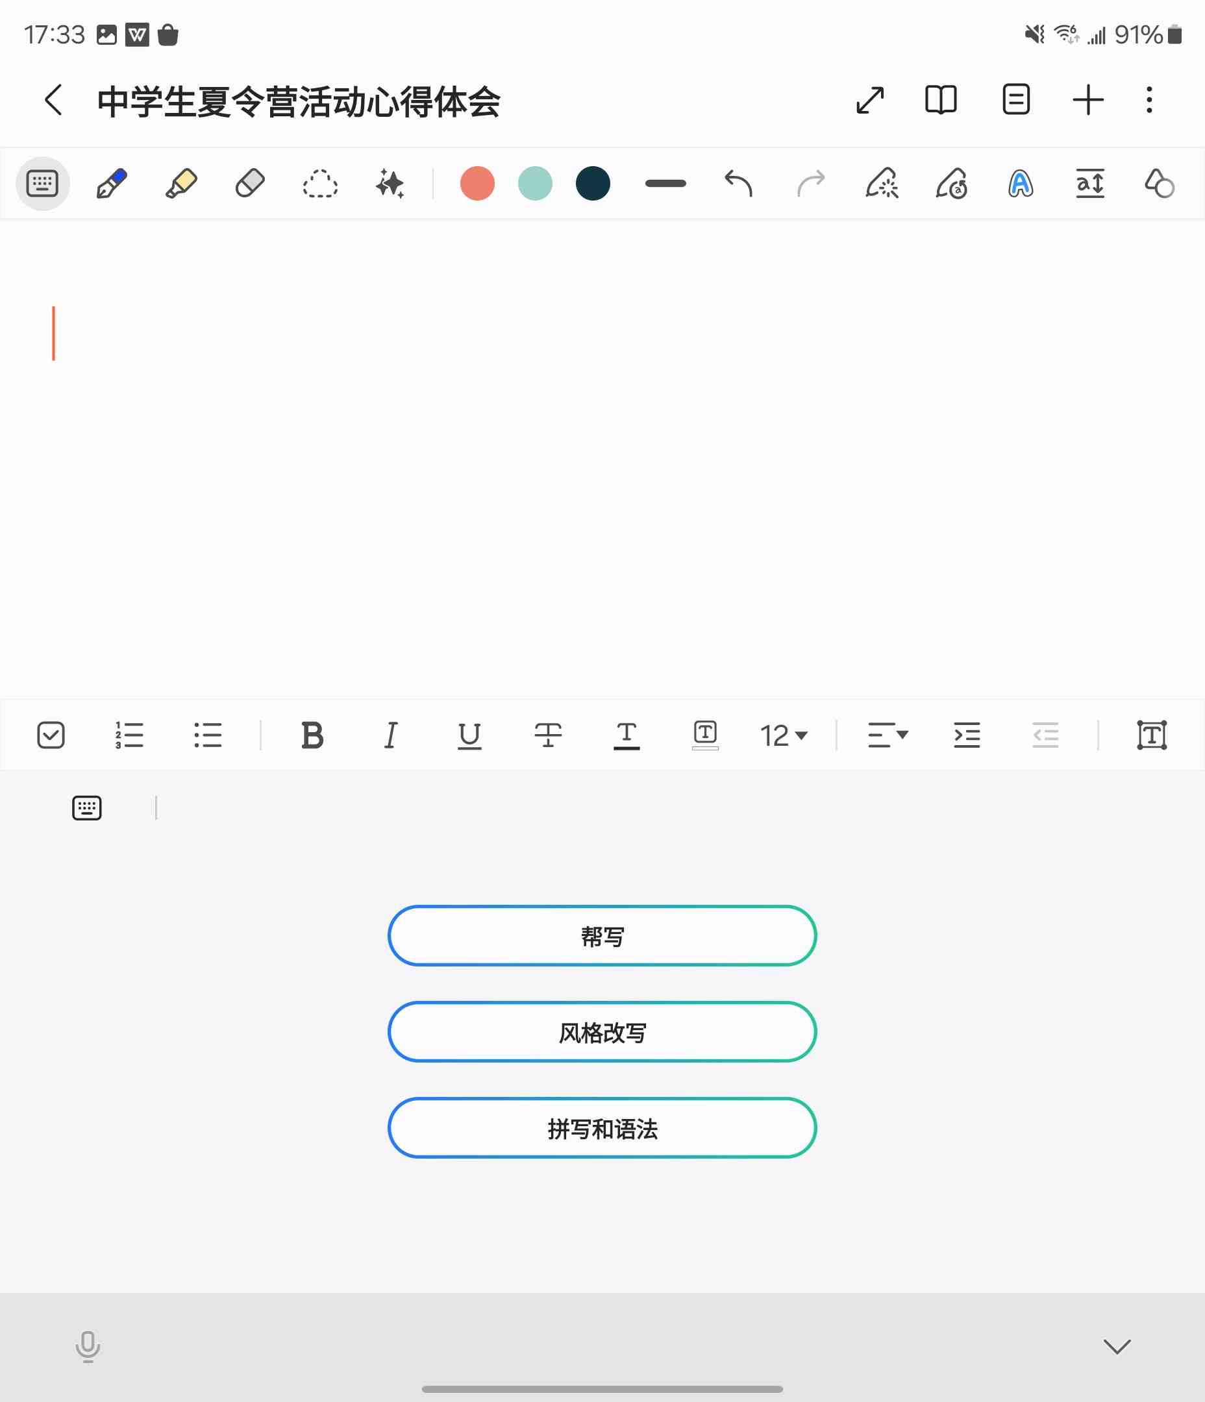Tap the bottom navigation gesture handle

pos(602,1389)
